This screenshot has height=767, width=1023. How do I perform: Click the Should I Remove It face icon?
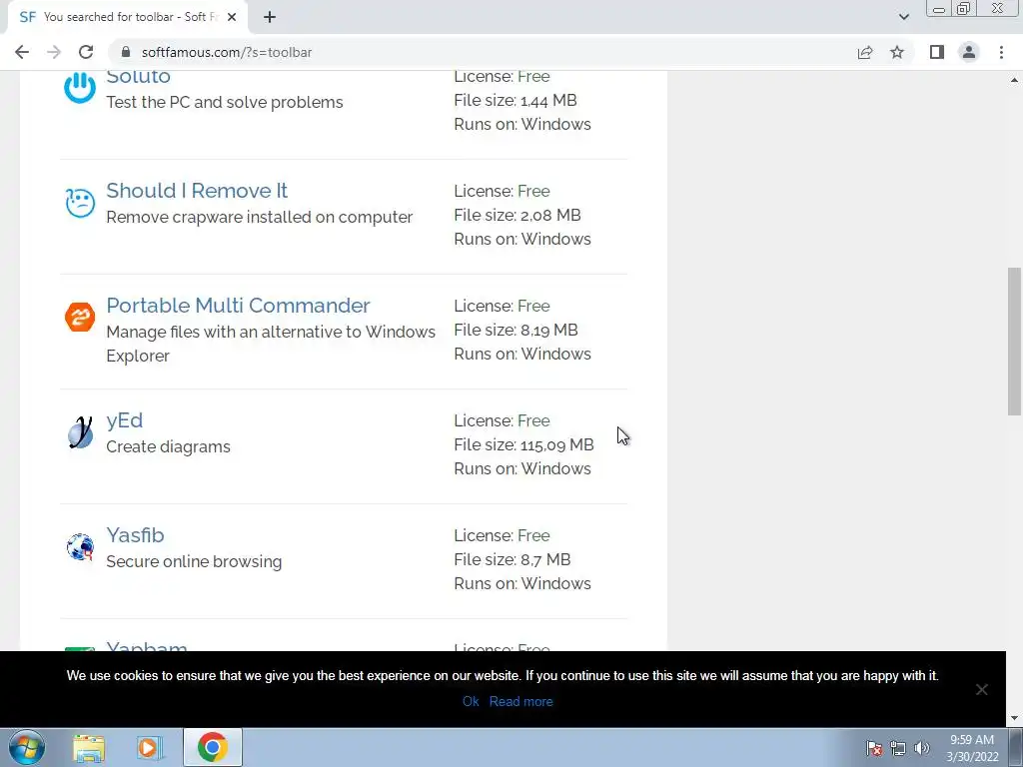(x=80, y=202)
